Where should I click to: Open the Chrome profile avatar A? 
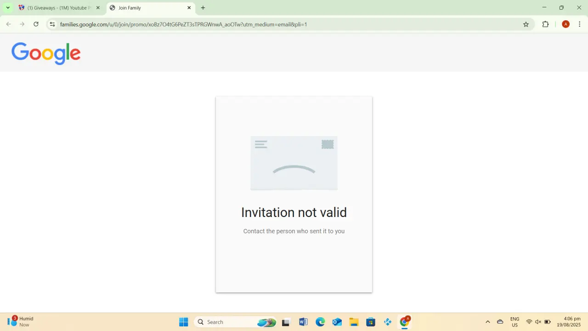click(565, 24)
